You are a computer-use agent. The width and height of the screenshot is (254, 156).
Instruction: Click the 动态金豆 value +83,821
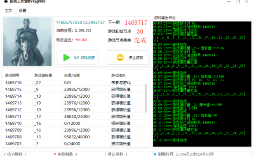pyautogui.click(x=81, y=40)
